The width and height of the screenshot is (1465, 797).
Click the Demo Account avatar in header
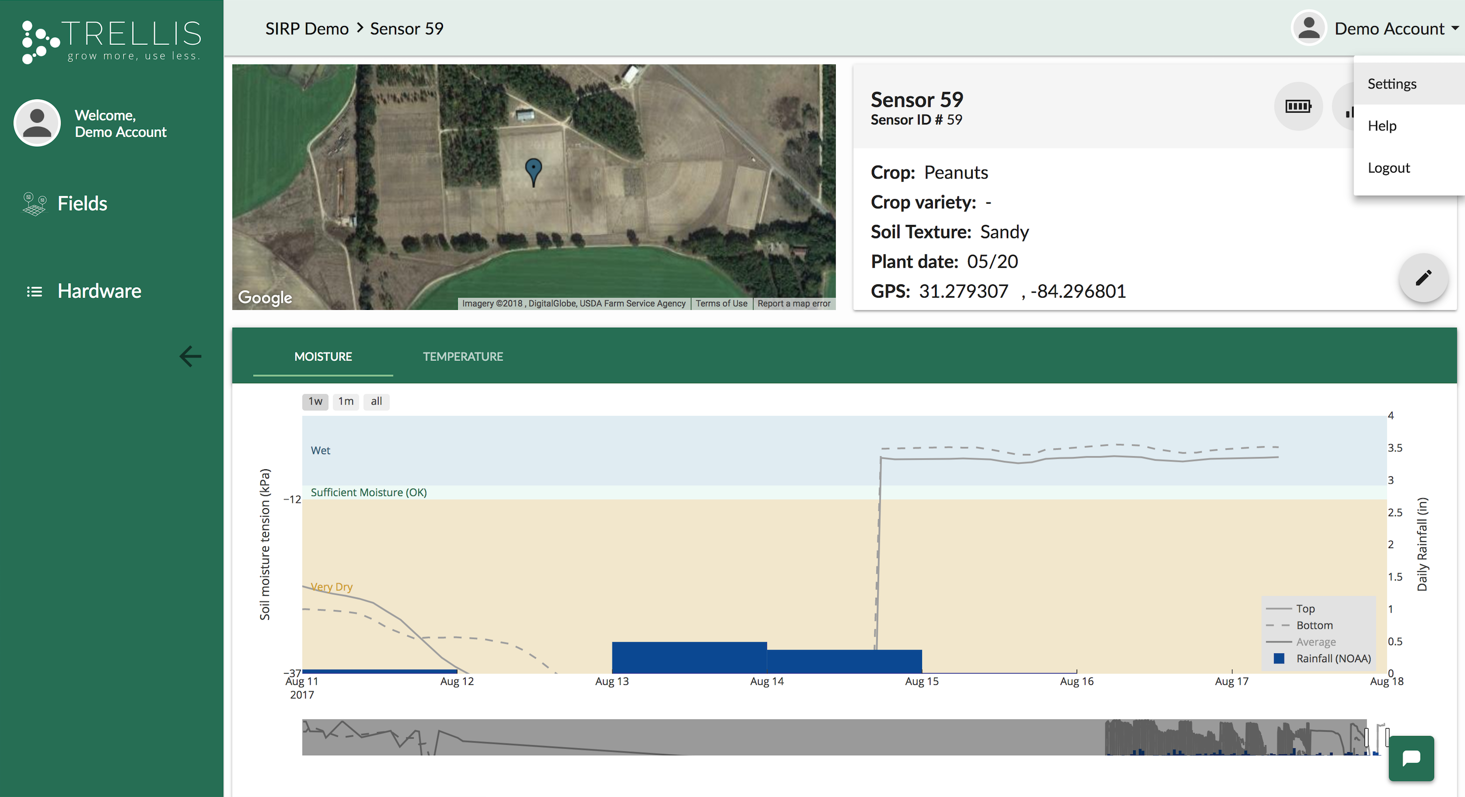[x=1308, y=28]
